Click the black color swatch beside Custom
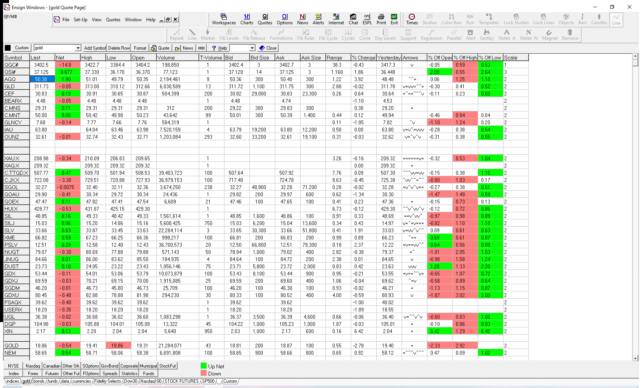Viewport: 642px width, 388px height. click(x=8, y=48)
